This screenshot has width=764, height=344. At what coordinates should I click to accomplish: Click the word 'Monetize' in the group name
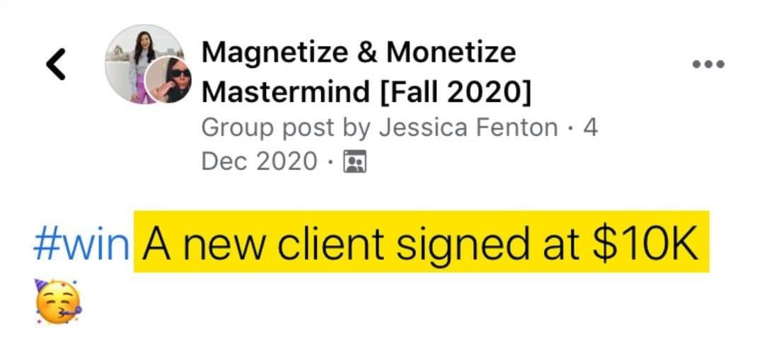point(451,52)
